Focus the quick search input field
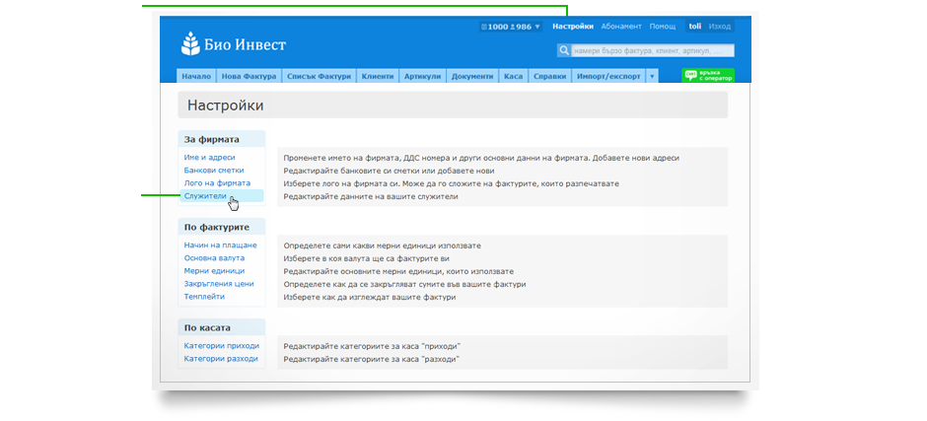927x421 pixels. (653, 50)
